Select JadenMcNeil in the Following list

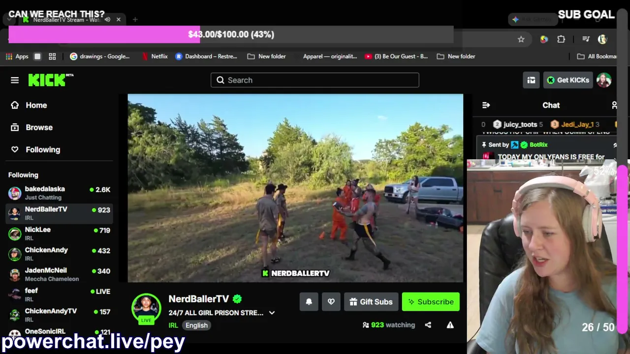[59, 274]
